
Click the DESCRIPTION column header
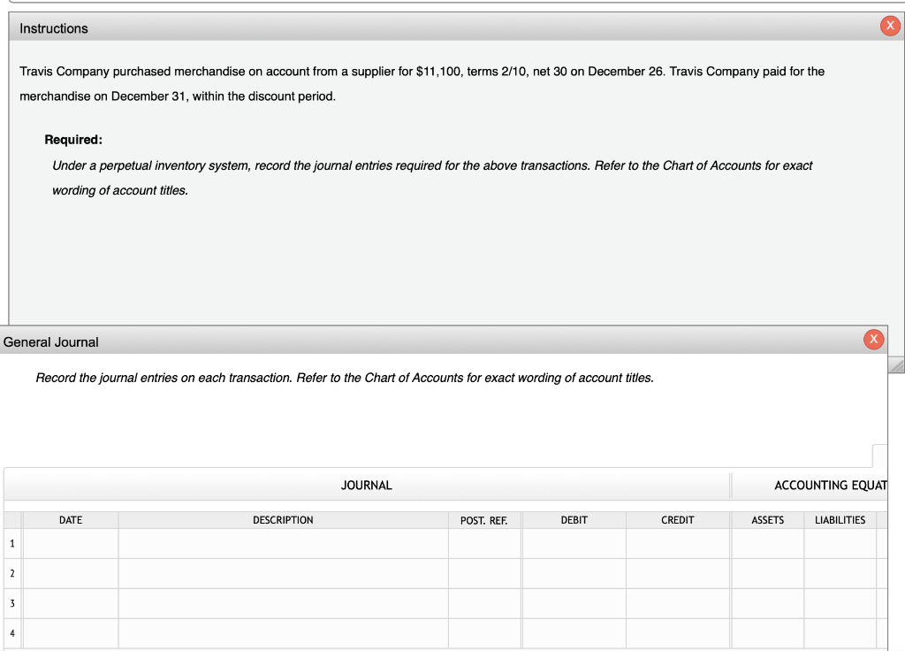click(x=282, y=519)
